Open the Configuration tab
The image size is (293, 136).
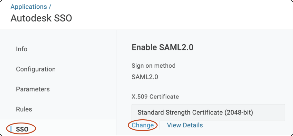(36, 69)
